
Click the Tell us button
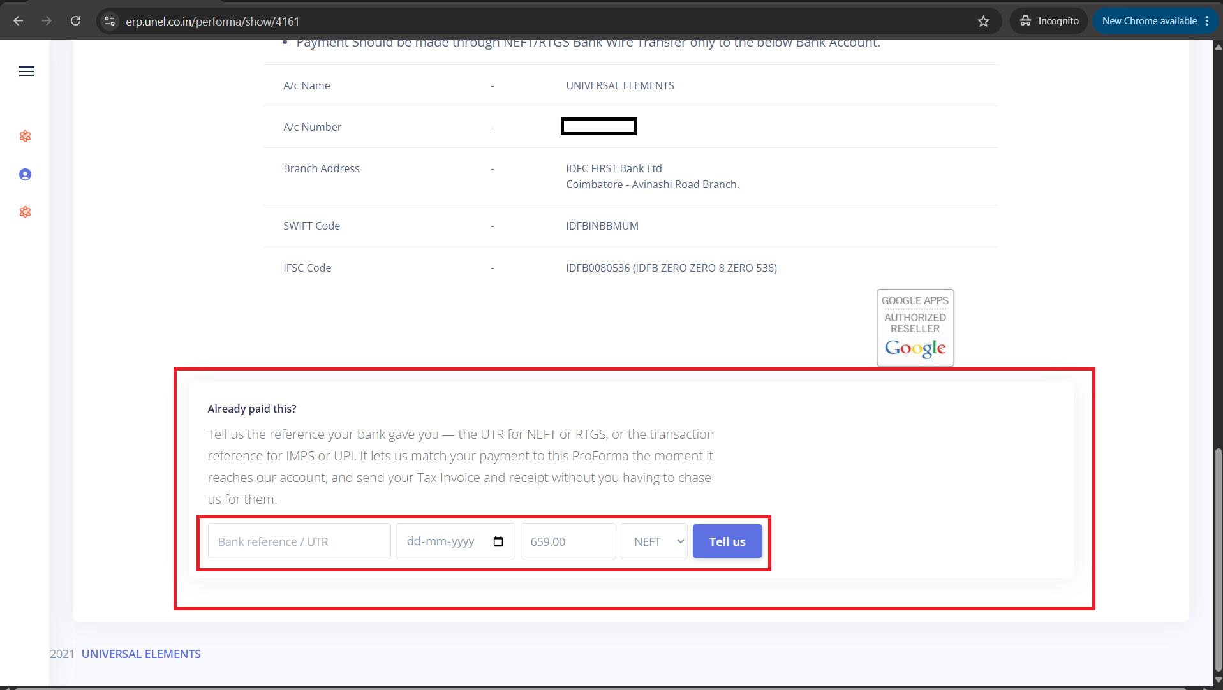(x=727, y=541)
